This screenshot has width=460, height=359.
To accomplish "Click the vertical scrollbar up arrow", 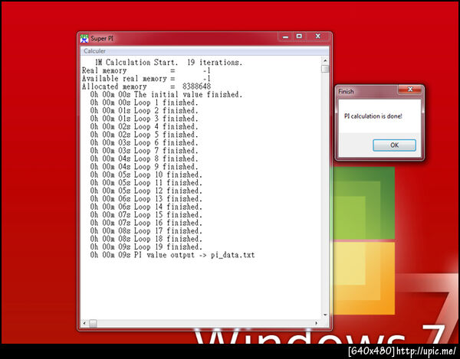I will pos(325,61).
